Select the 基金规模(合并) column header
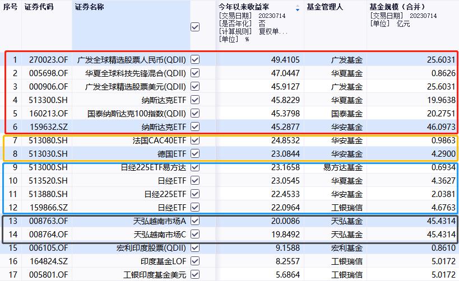 point(397,7)
